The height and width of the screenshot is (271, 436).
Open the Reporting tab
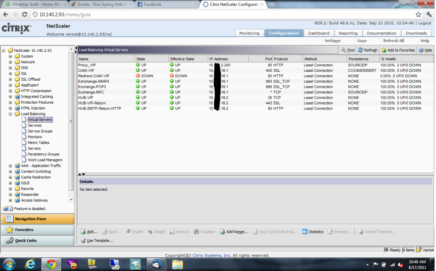(348, 33)
